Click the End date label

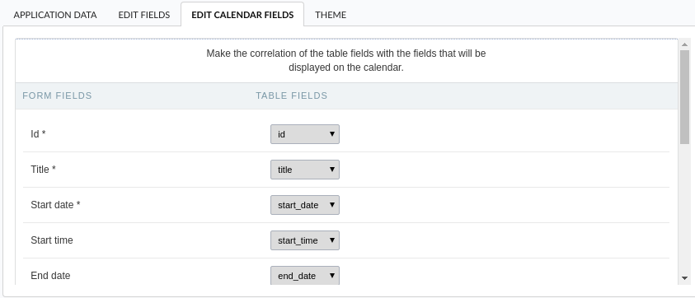[50, 276]
